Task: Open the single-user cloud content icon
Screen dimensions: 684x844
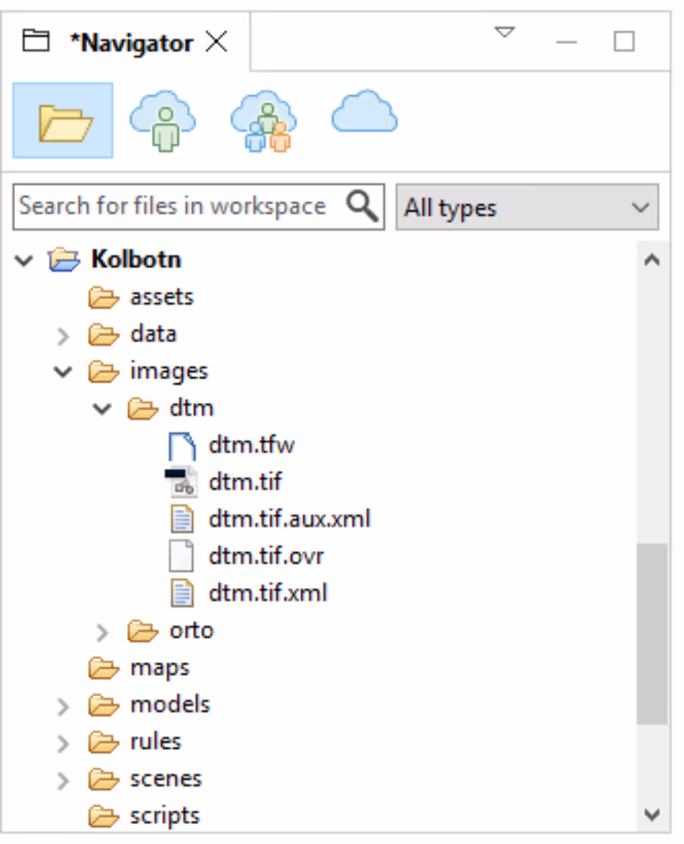Action: [x=163, y=121]
